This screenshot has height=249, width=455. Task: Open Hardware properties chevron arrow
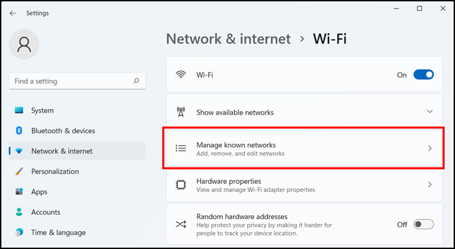[430, 185]
